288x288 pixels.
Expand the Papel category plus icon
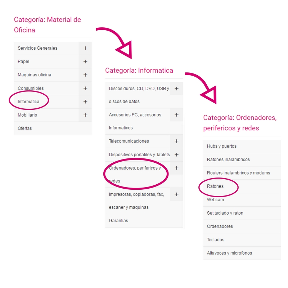pyautogui.click(x=85, y=62)
